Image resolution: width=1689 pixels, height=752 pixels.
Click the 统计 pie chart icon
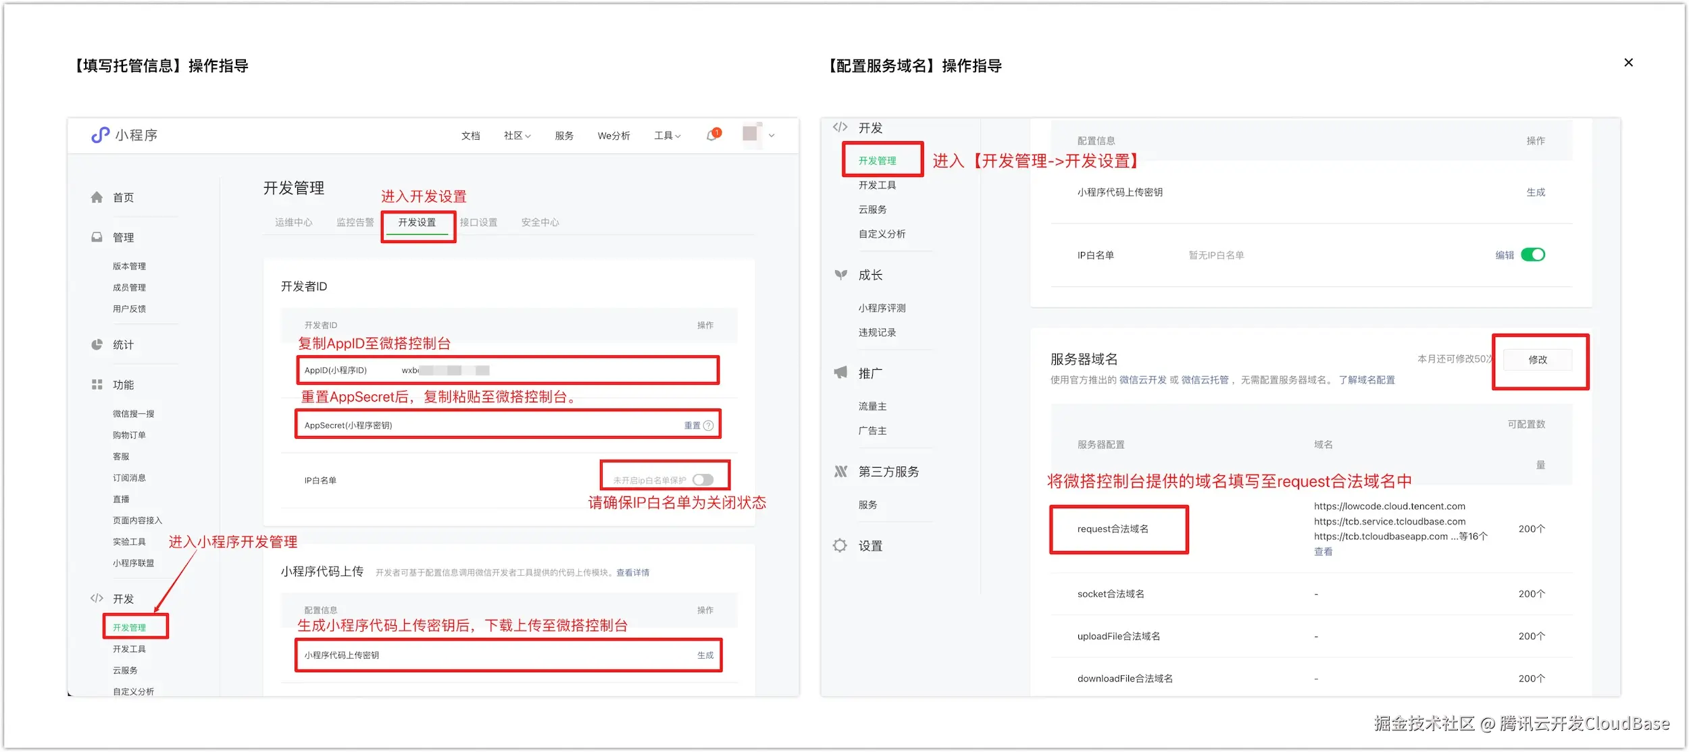(x=97, y=344)
